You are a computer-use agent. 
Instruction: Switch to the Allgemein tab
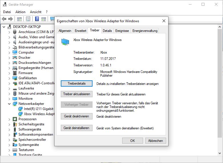(x=65, y=31)
